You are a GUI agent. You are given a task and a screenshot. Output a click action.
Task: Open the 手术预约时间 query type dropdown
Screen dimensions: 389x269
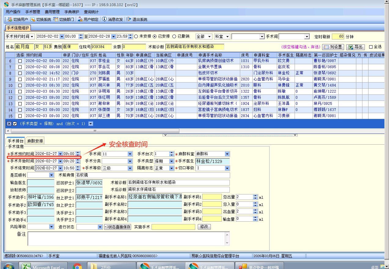click(32, 36)
